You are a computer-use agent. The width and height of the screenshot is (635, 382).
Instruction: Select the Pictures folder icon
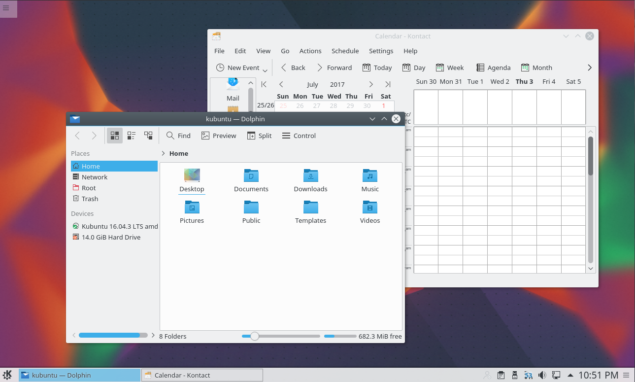(x=192, y=207)
